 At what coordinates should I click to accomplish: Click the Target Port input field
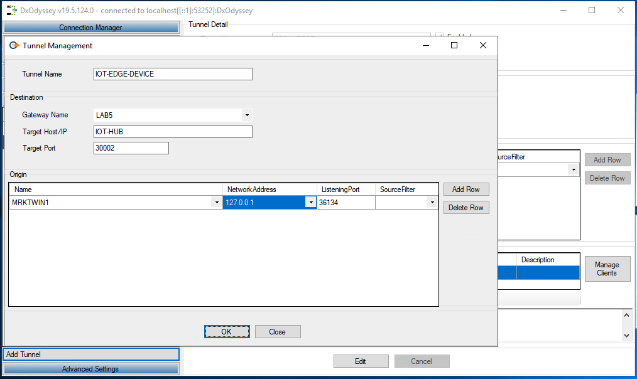(131, 148)
